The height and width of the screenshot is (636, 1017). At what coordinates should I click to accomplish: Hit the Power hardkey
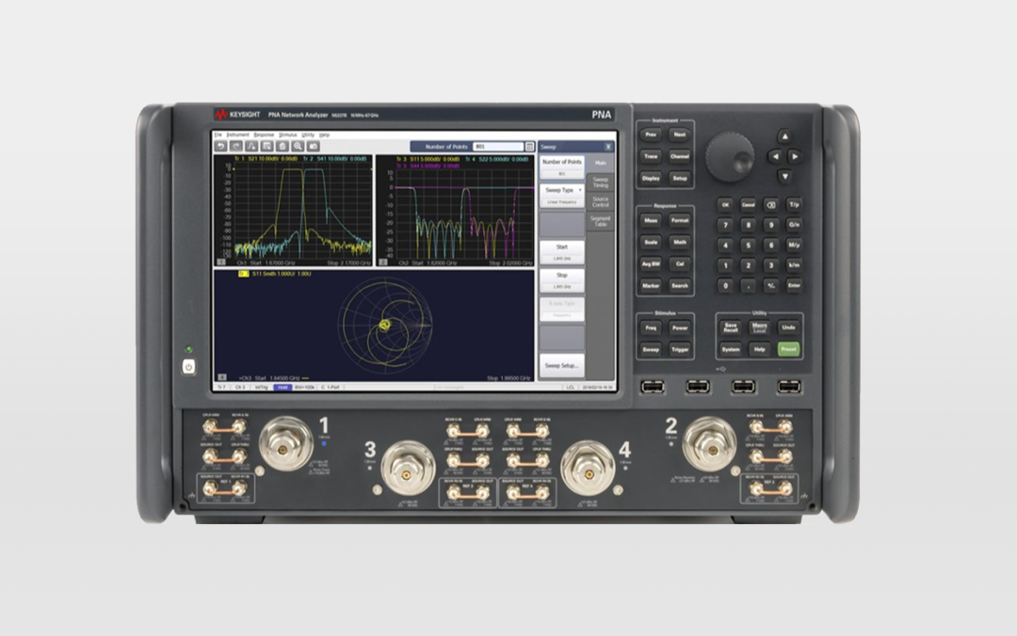pyautogui.click(x=680, y=328)
